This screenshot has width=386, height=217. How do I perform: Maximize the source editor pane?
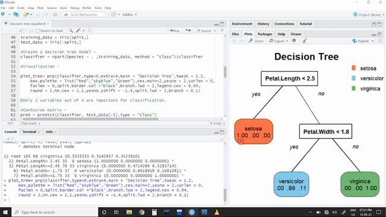click(222, 24)
